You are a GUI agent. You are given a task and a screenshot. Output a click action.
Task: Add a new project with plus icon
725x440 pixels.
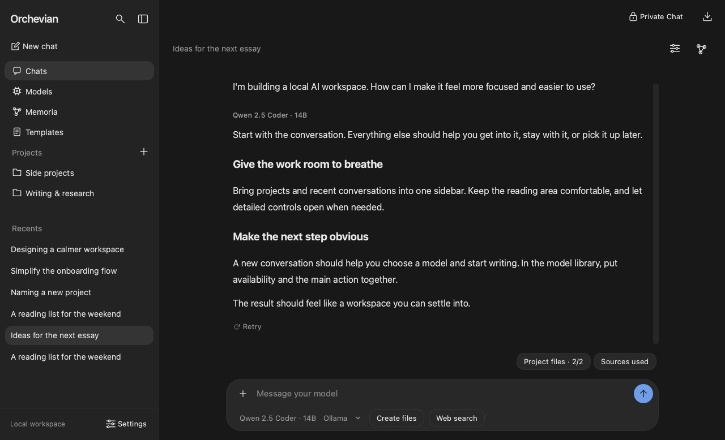pos(144,152)
